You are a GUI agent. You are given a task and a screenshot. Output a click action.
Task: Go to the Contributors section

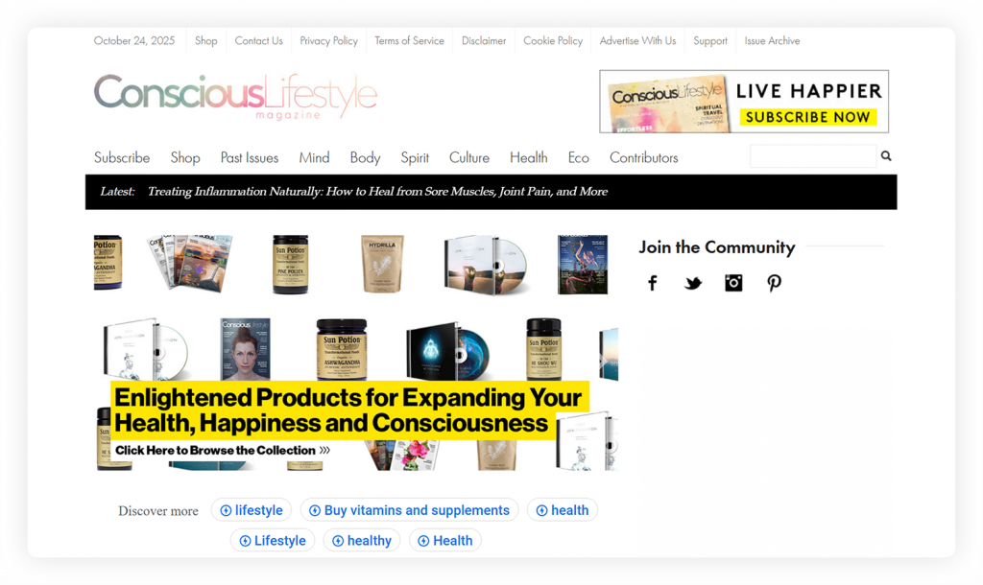[x=644, y=158]
